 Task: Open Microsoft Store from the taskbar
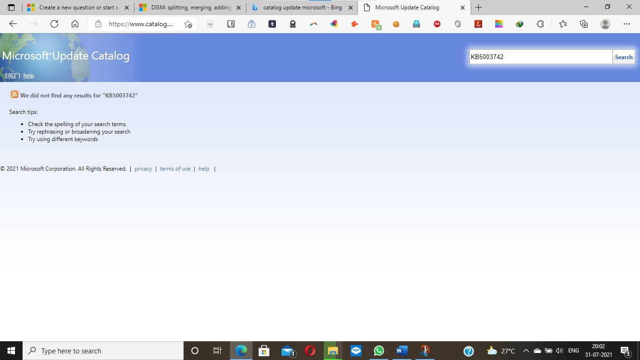coord(264,351)
